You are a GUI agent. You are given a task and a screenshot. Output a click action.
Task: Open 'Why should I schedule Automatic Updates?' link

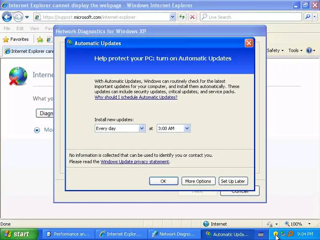click(136, 97)
